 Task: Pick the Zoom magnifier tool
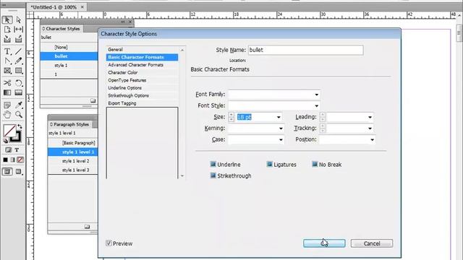pyautogui.click(x=19, y=114)
